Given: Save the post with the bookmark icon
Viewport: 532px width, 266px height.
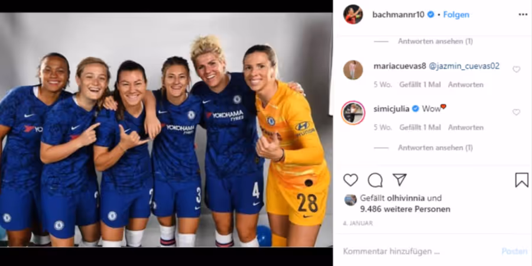Looking at the screenshot, I should (521, 180).
